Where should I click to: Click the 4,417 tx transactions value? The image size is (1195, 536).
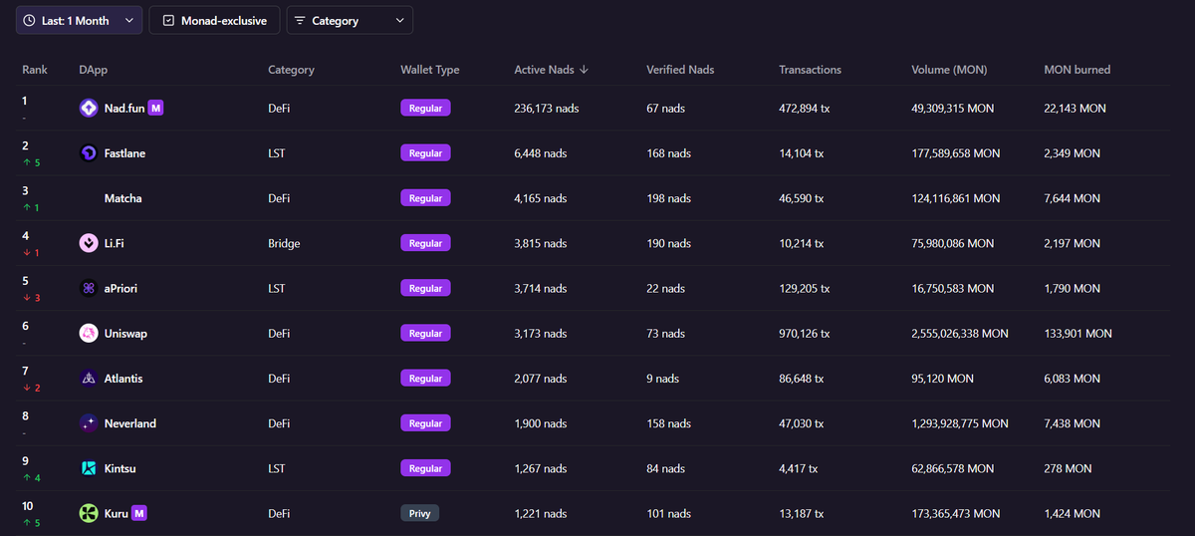[x=798, y=468]
